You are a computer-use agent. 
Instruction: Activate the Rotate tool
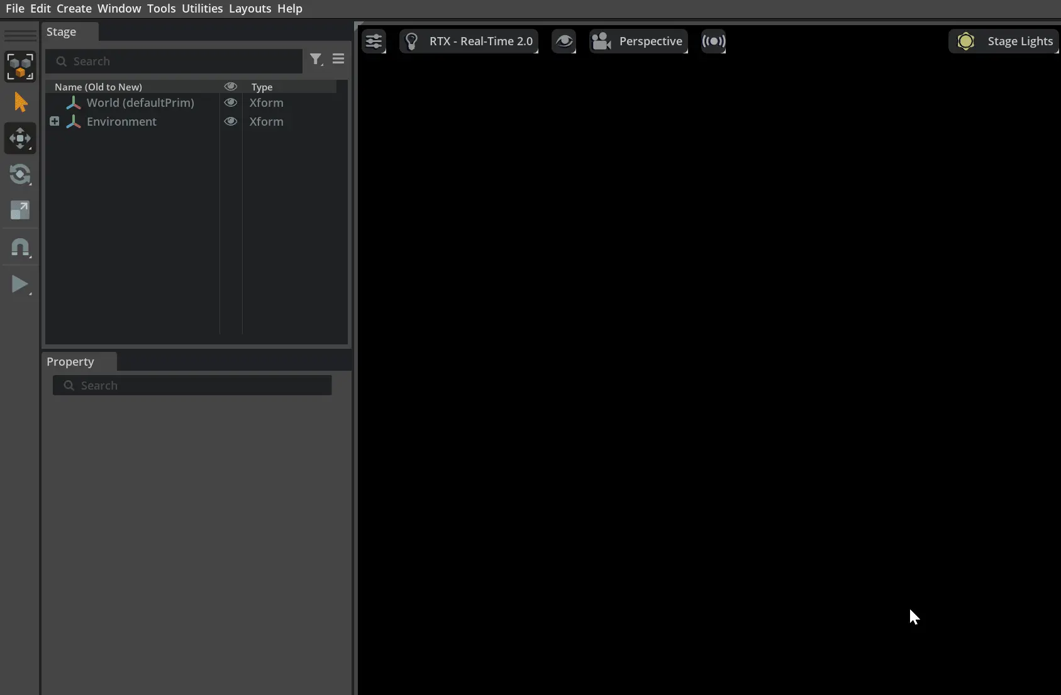click(x=20, y=174)
